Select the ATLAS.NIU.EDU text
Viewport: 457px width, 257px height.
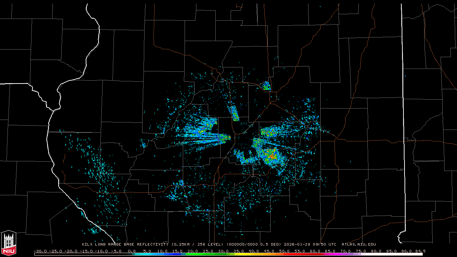coord(359,245)
